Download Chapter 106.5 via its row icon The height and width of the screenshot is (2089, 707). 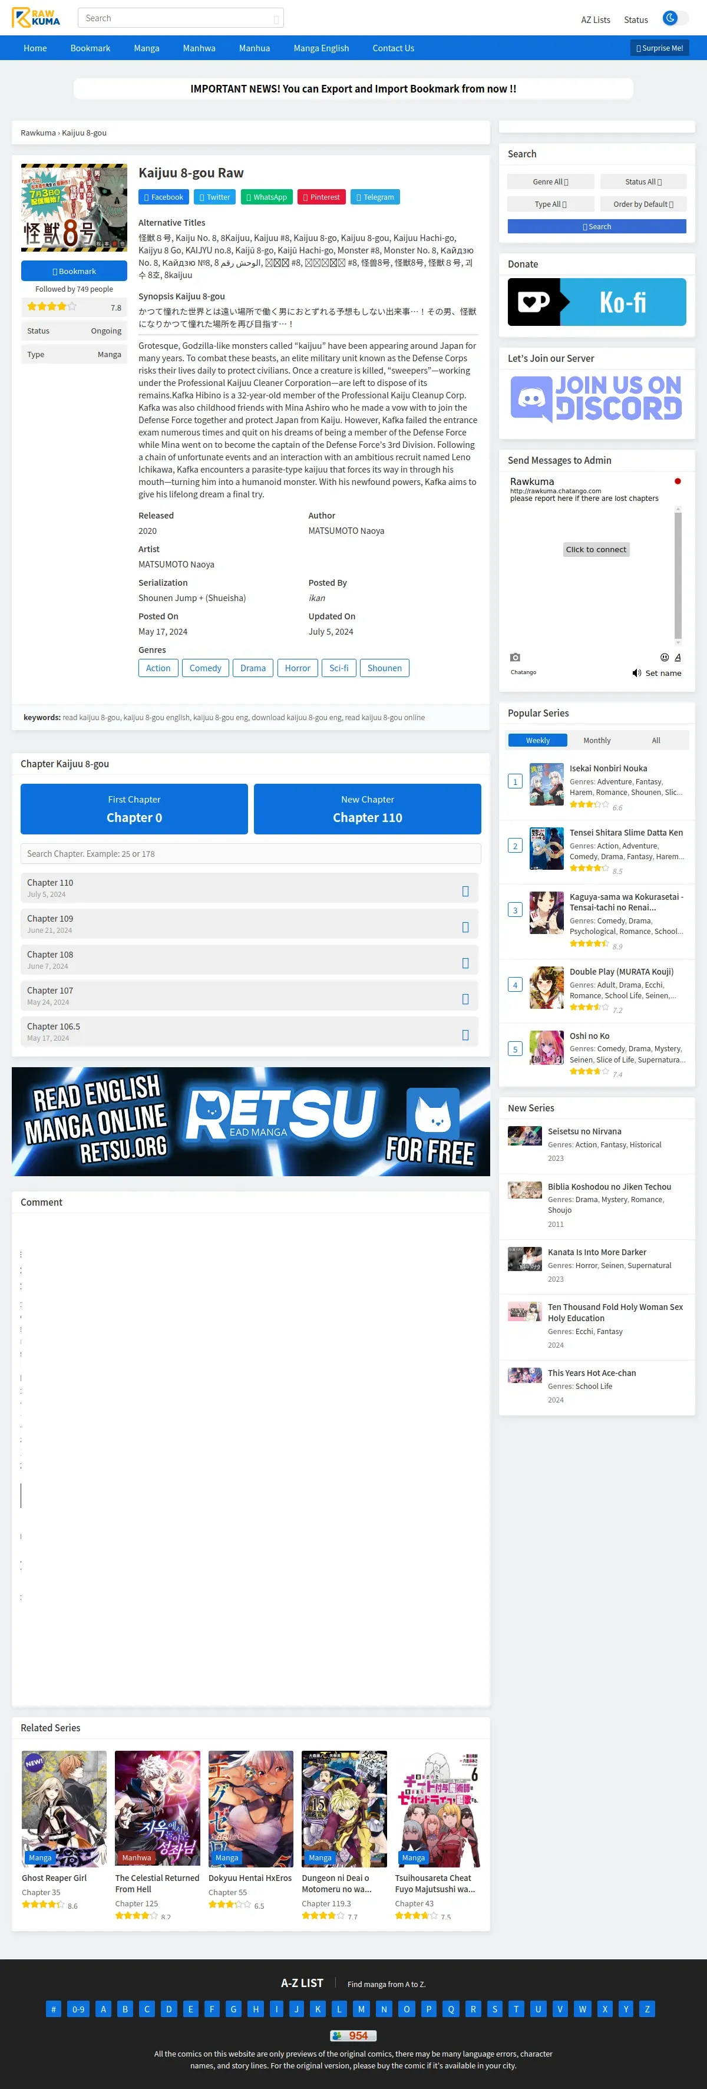465,1035
